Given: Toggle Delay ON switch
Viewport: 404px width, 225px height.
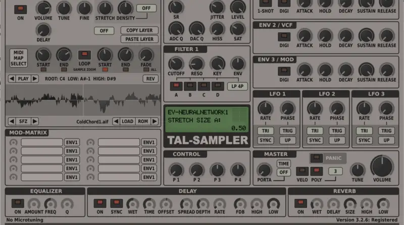Looking at the screenshot, I should [100, 203].
